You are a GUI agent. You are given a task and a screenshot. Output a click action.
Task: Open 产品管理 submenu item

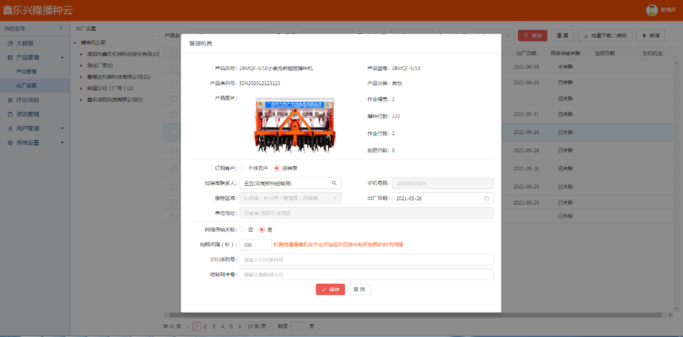(x=26, y=71)
